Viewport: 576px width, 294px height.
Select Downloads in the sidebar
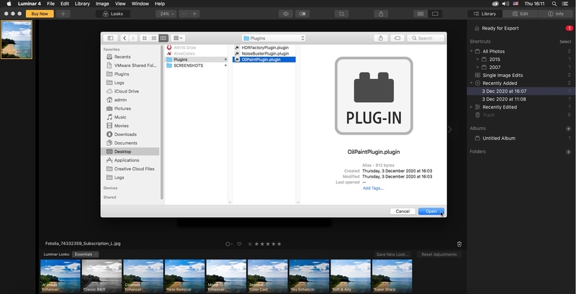tap(125, 134)
